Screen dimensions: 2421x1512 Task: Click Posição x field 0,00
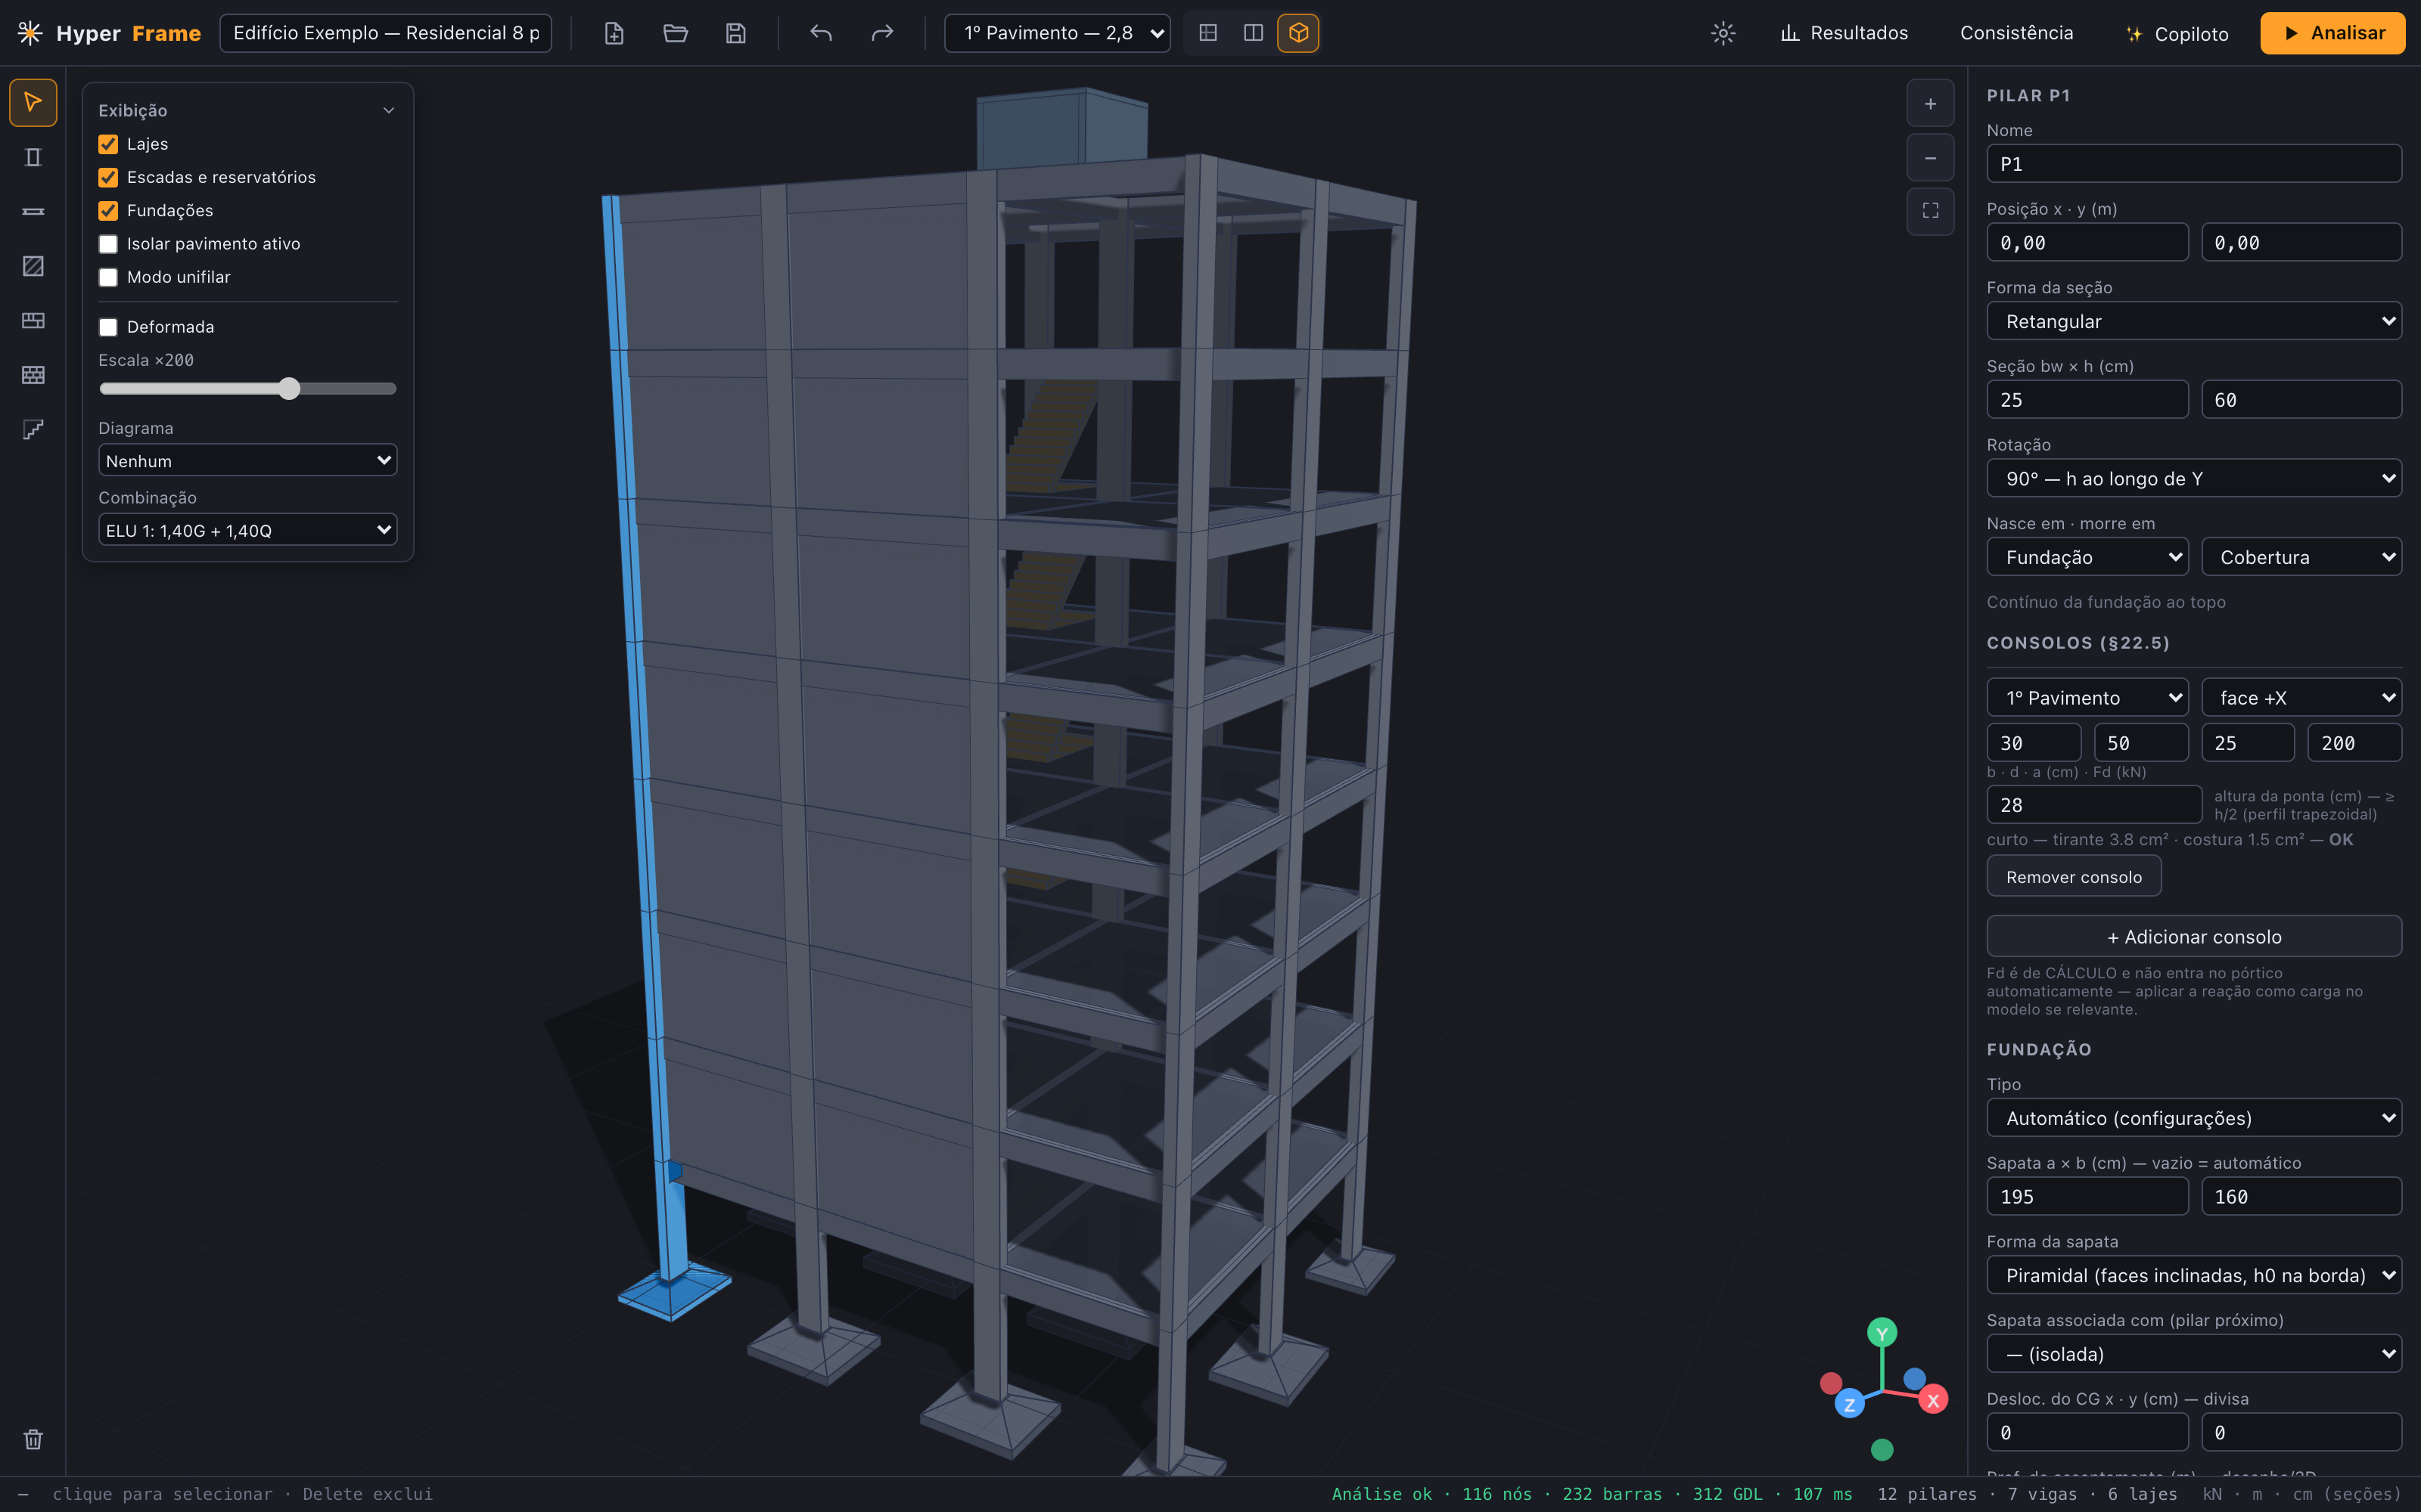[2088, 243]
